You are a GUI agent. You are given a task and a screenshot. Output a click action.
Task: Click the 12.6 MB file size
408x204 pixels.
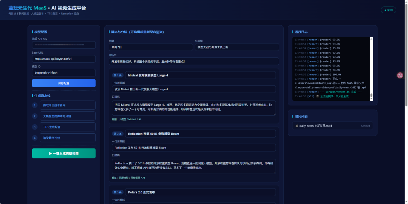click(365, 126)
